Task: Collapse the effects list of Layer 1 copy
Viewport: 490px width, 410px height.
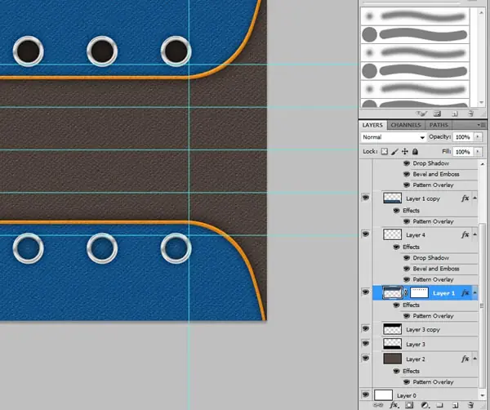Action: (x=474, y=198)
